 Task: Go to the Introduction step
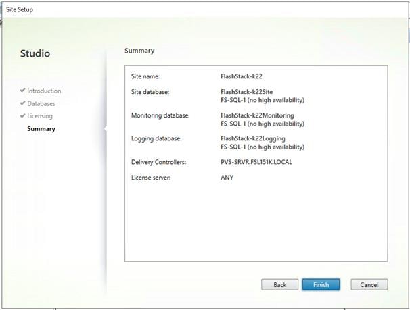coord(44,91)
